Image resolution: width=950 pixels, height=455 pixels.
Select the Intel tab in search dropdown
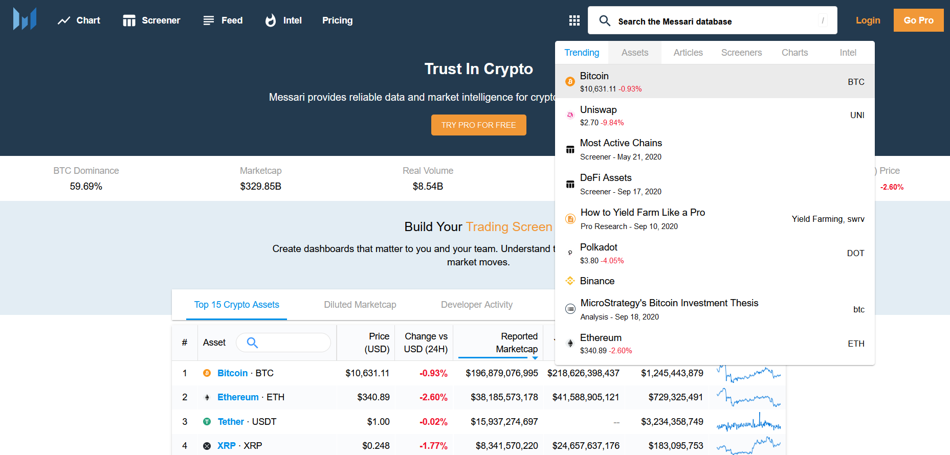coord(848,53)
